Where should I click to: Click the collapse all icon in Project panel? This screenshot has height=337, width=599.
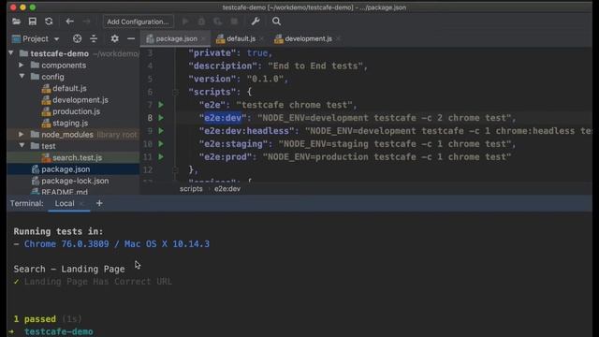click(94, 38)
